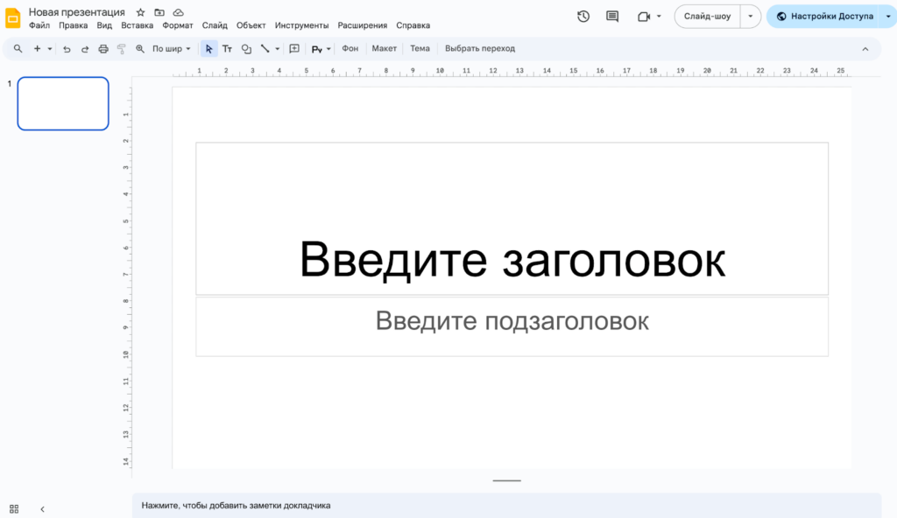Screen dimensions: 897x518
Task: Select the Paint format tool
Action: (x=122, y=48)
